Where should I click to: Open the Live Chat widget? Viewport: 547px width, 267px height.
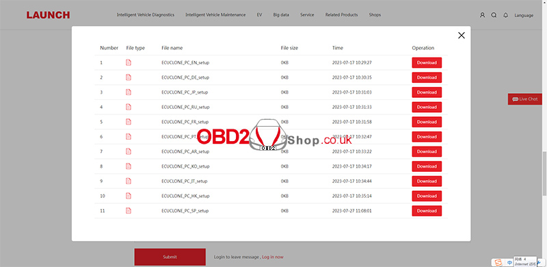point(524,99)
